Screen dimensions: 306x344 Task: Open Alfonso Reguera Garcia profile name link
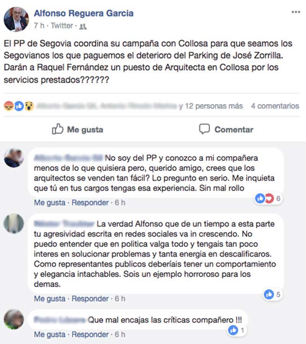pos(84,13)
